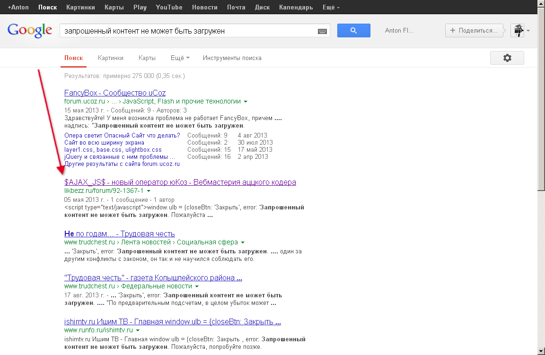Switch to the Картинки results tab
Image resolution: width=545 pixels, height=355 pixels.
point(111,58)
